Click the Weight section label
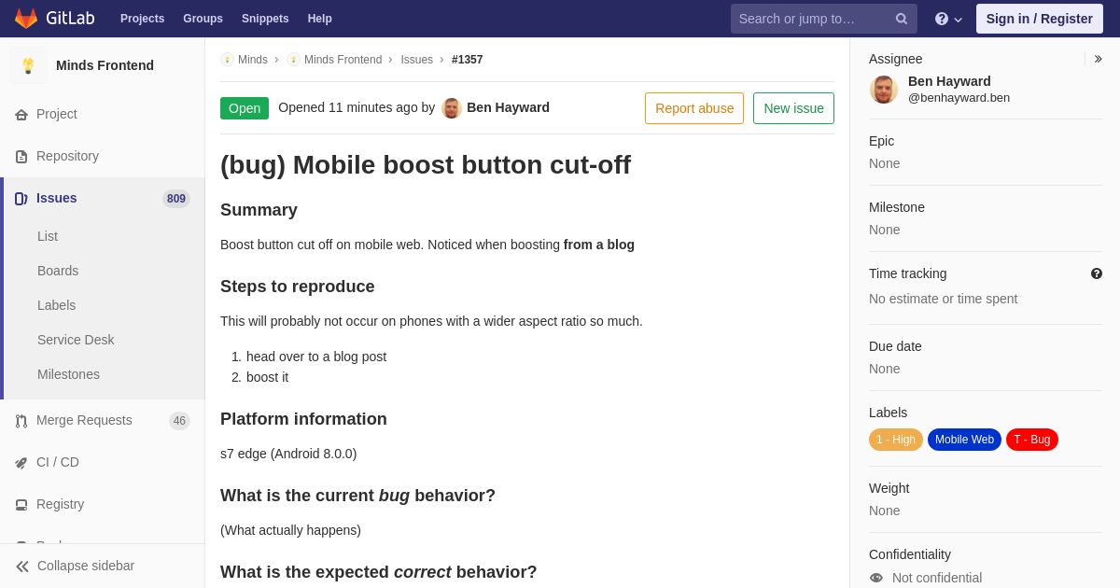Viewport: 1120px width, 588px height. [889, 488]
